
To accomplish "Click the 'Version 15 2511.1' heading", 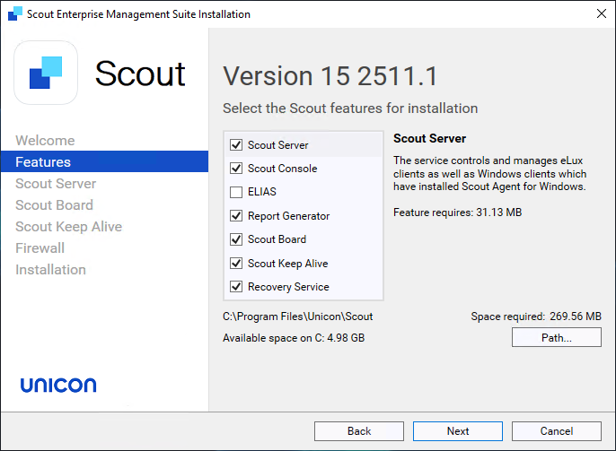I will [x=330, y=75].
